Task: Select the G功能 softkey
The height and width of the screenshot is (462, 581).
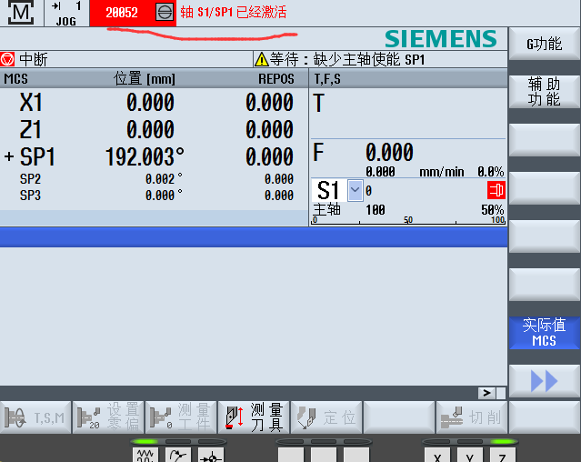Action: click(544, 44)
